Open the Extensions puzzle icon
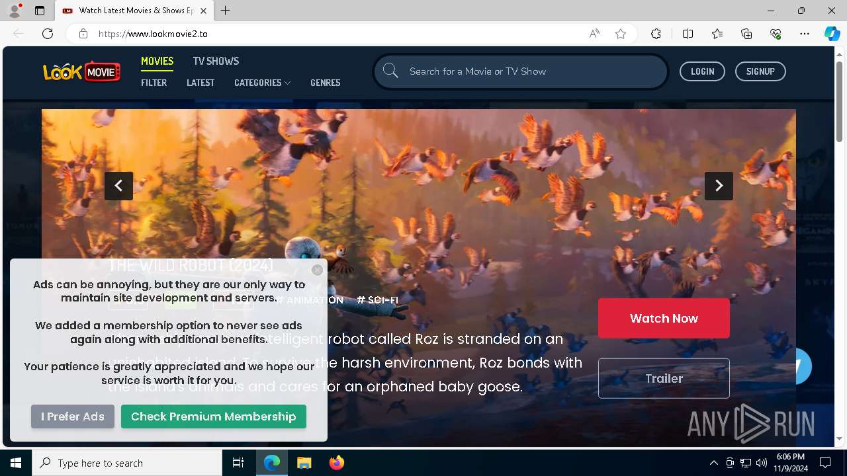Image resolution: width=847 pixels, height=476 pixels. click(656, 34)
